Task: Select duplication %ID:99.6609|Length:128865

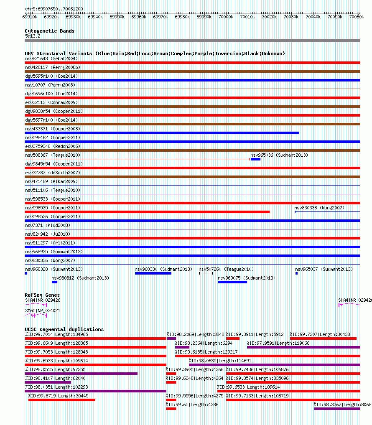Action: point(56,343)
